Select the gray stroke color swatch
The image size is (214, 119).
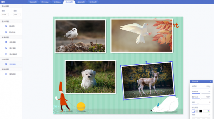tap(197, 111)
